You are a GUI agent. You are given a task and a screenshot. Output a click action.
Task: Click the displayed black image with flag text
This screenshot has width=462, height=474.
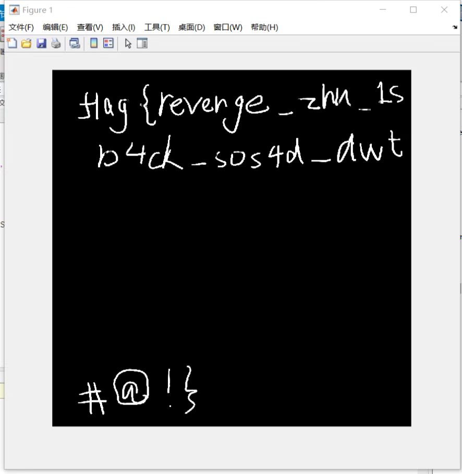coord(232,248)
